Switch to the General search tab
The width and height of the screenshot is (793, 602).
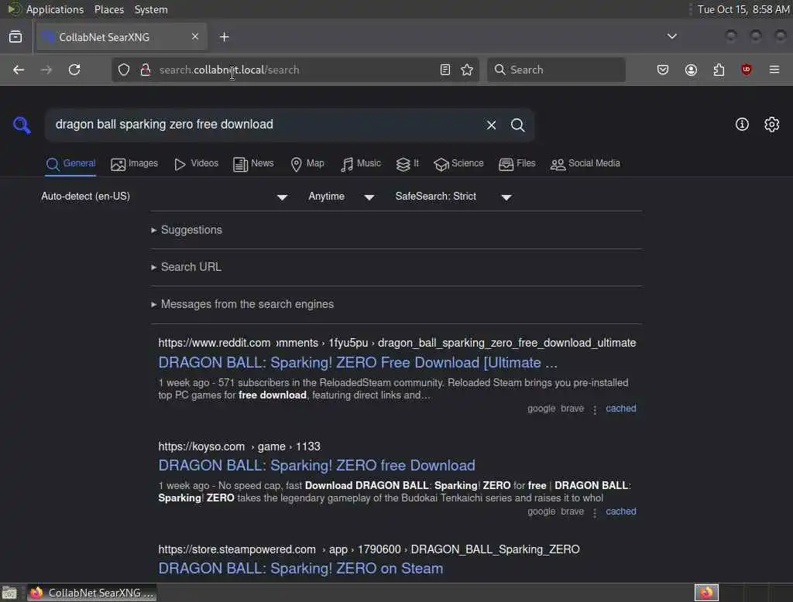tap(70, 164)
